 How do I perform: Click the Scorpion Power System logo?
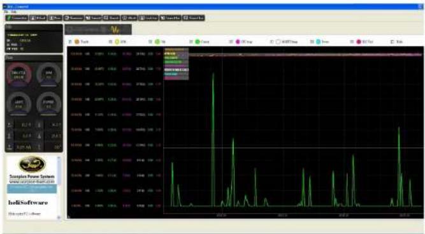(32, 165)
